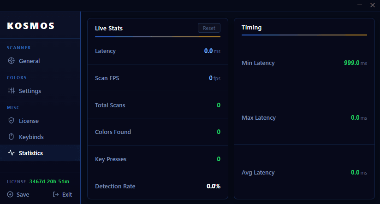Close the Kosmos window

coord(372,5)
